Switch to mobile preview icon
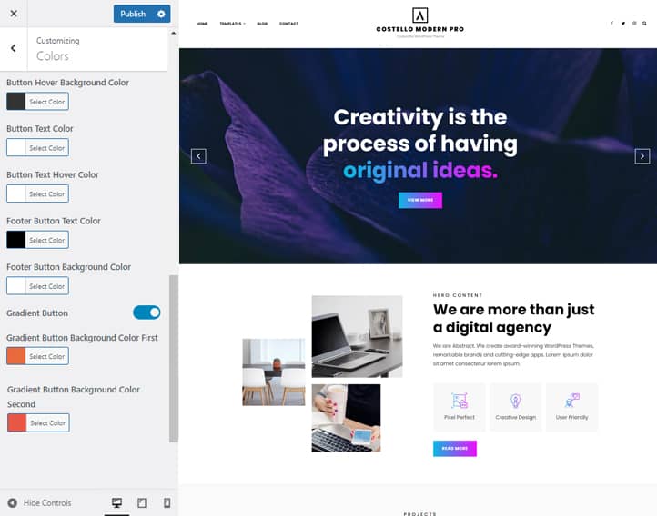Viewport: 657px width, 516px height. 167,502
